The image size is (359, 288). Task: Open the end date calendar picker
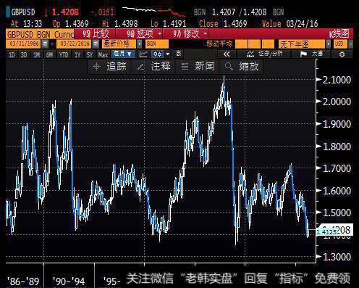coord(96,44)
